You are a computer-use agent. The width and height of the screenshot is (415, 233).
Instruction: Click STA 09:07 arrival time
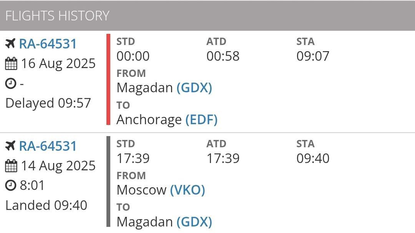[313, 56]
